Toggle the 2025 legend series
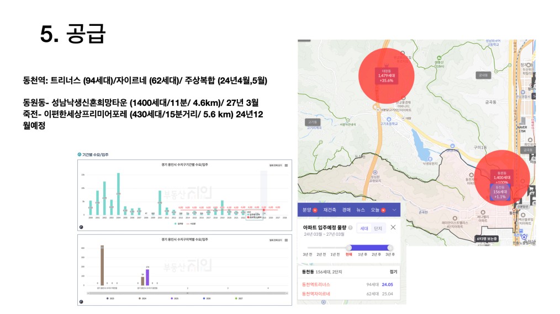560x314 pixels. 175,299
